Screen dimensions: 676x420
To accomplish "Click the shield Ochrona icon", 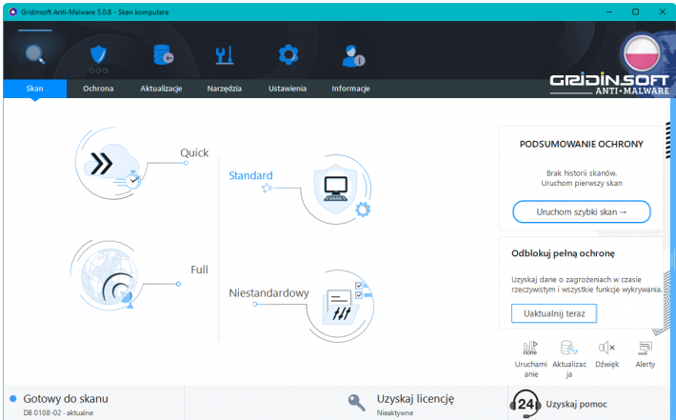I will tap(98, 55).
